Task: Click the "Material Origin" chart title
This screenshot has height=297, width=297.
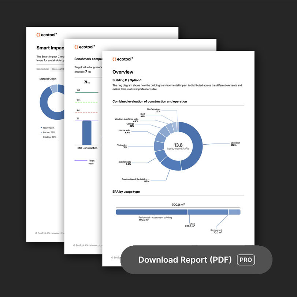Action: 48,79
